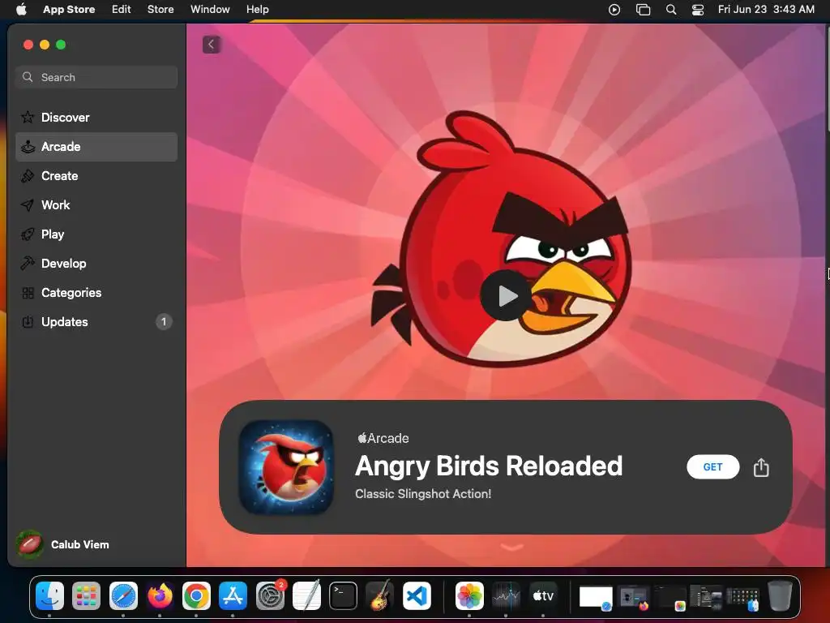Open the Apple menu

coord(21,10)
